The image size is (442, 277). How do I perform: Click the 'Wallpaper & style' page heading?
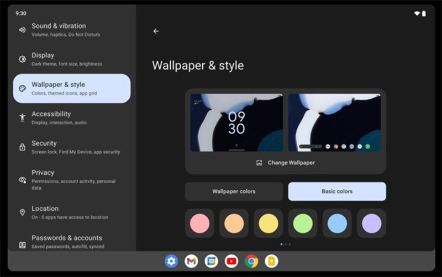pos(198,66)
